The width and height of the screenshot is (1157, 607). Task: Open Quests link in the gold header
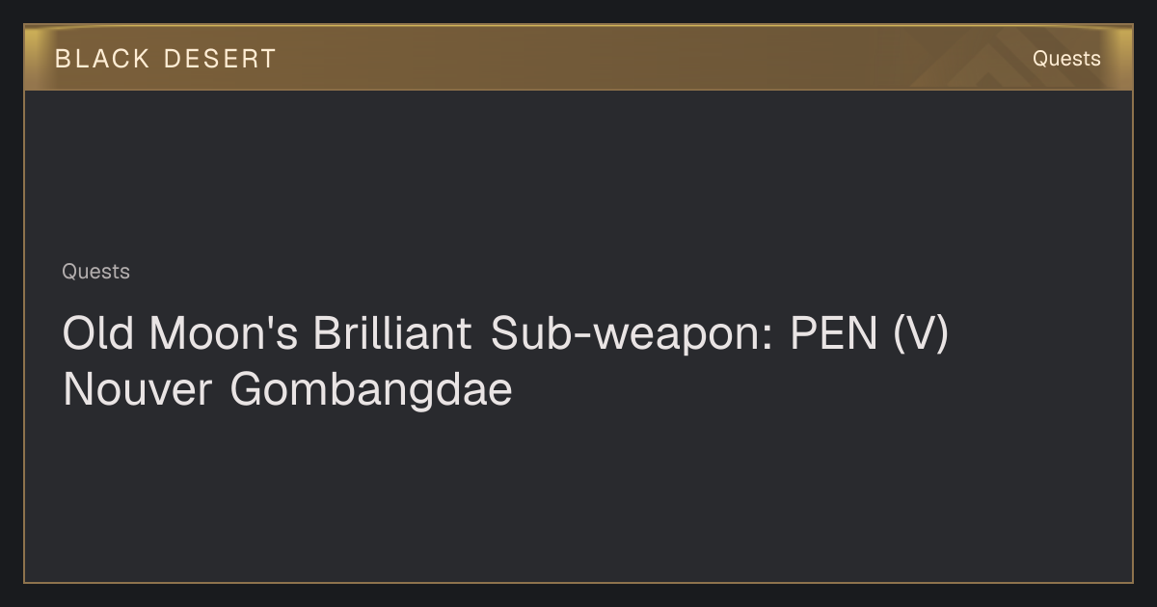click(x=1066, y=59)
